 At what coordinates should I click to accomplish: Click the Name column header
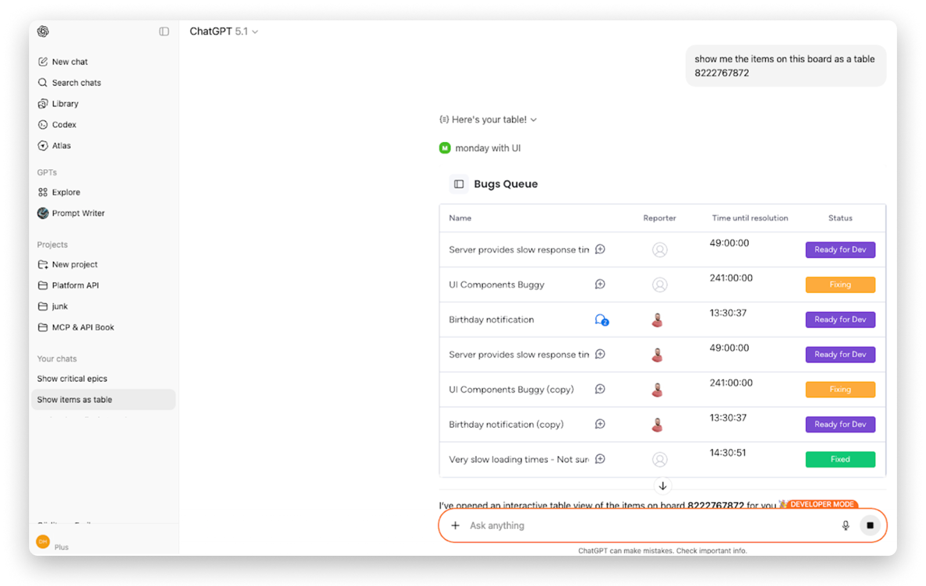pyautogui.click(x=460, y=218)
